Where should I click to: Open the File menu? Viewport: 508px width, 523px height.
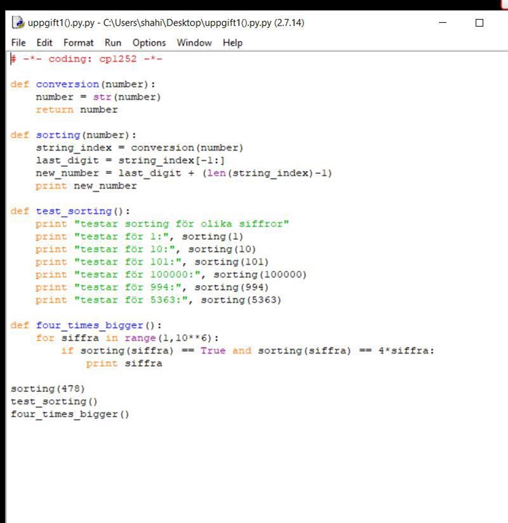17,43
